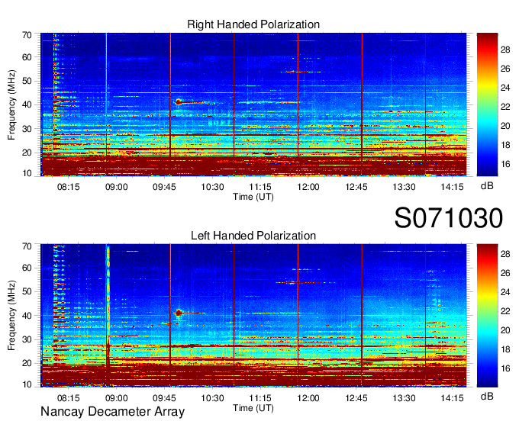Click the bright 40 MHz burst in the Right Handed spectrogram
This screenshot has width=519, height=421.
[x=179, y=102]
